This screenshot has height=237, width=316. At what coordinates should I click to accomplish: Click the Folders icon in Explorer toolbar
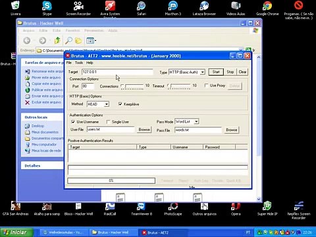pyautogui.click(x=78, y=41)
